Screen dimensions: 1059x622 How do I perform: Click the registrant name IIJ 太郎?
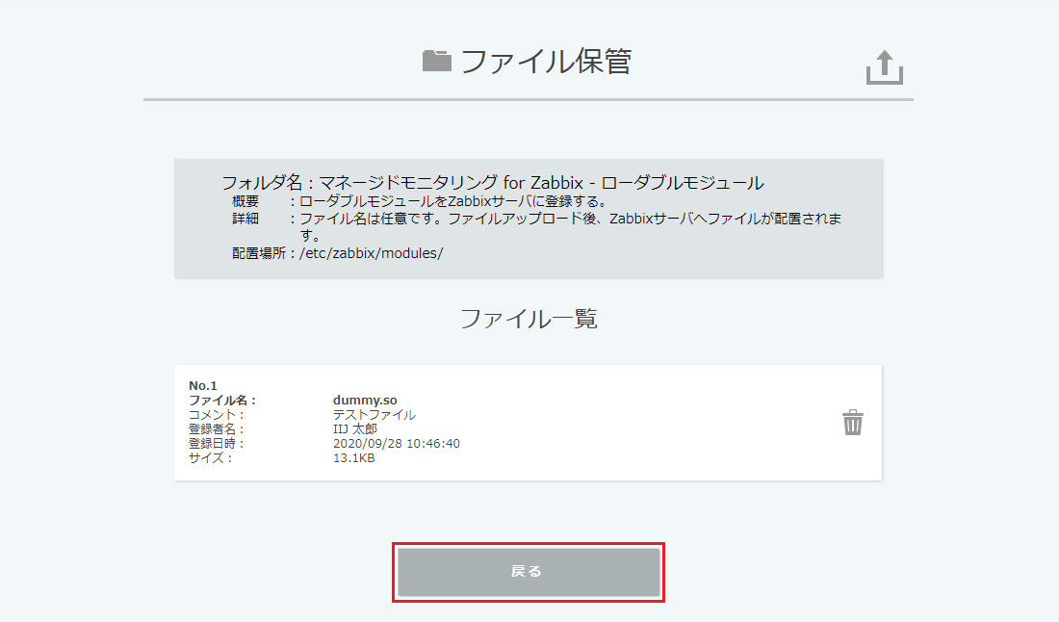pos(354,428)
